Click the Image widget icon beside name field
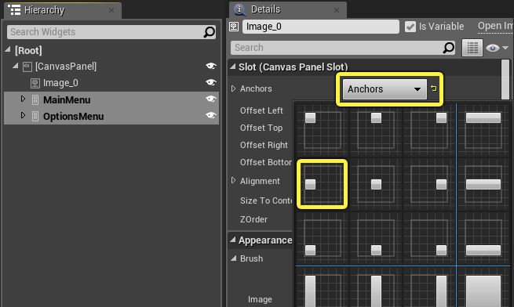 point(234,27)
